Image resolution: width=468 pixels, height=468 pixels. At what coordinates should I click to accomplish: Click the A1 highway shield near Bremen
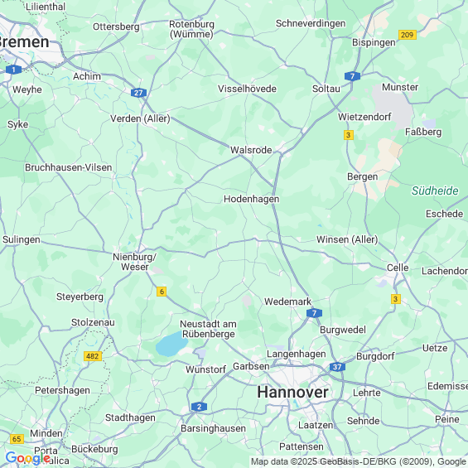(13, 70)
